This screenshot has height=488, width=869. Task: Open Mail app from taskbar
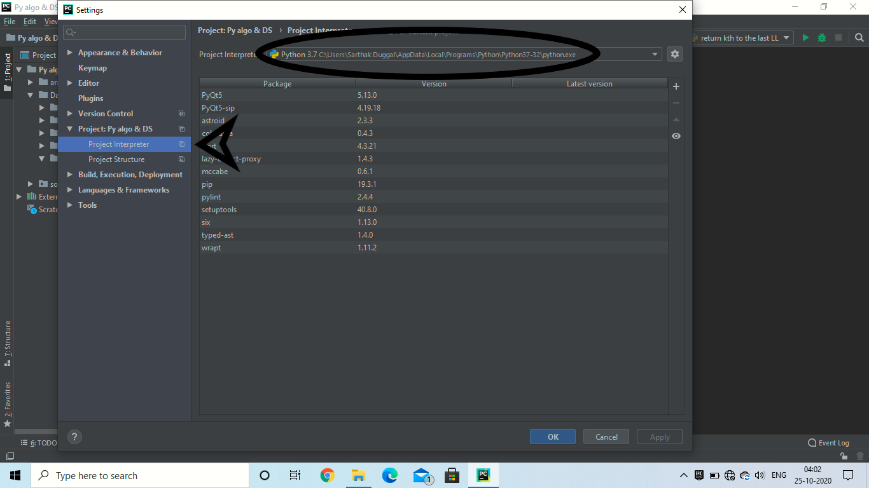coord(422,475)
